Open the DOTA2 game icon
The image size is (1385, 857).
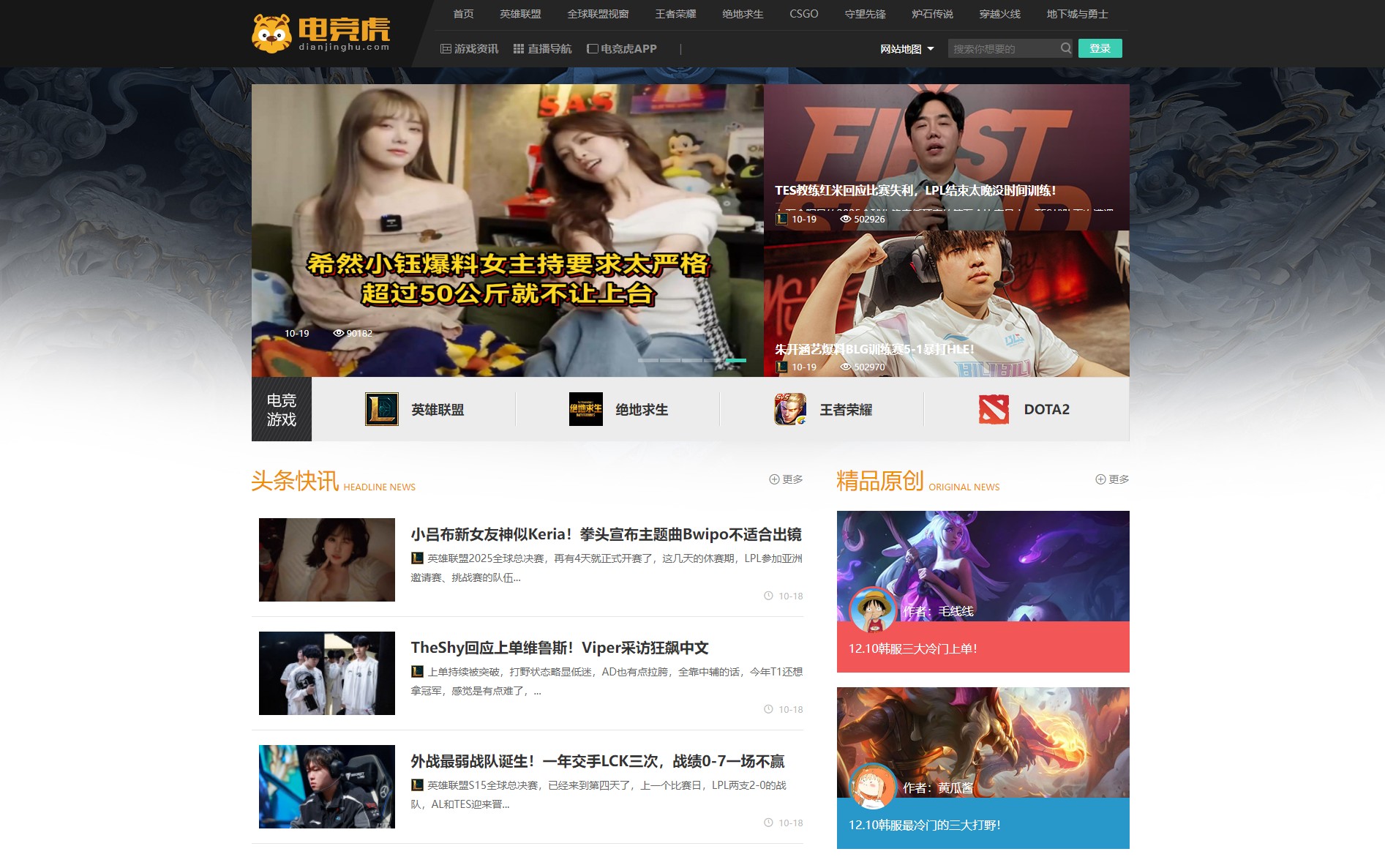(x=994, y=410)
